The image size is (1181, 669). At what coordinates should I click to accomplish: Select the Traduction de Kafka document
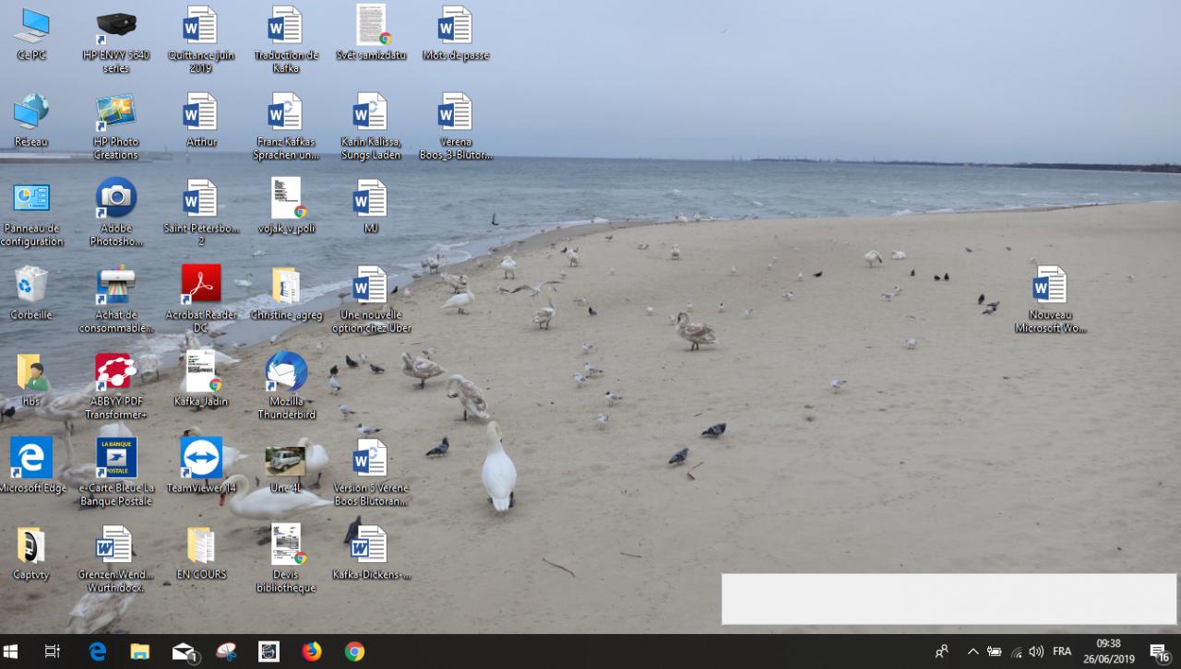[286, 41]
